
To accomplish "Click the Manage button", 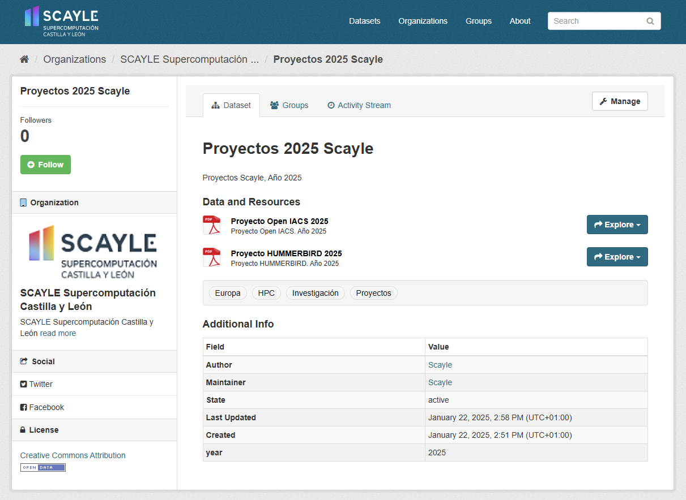I will 620,101.
